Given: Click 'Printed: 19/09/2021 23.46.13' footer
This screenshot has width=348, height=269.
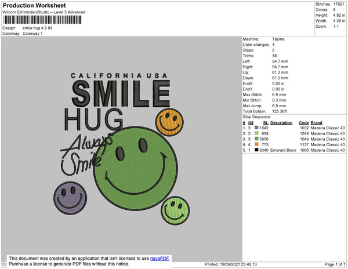Looking at the screenshot, I should pos(231,264).
